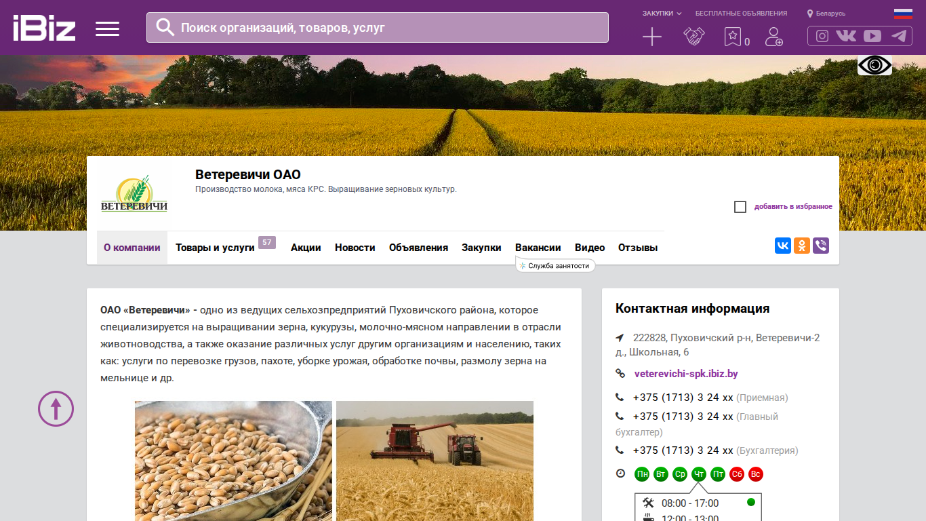The height and width of the screenshot is (521, 926).
Task: Select the Чт weekday circle
Action: point(699,474)
